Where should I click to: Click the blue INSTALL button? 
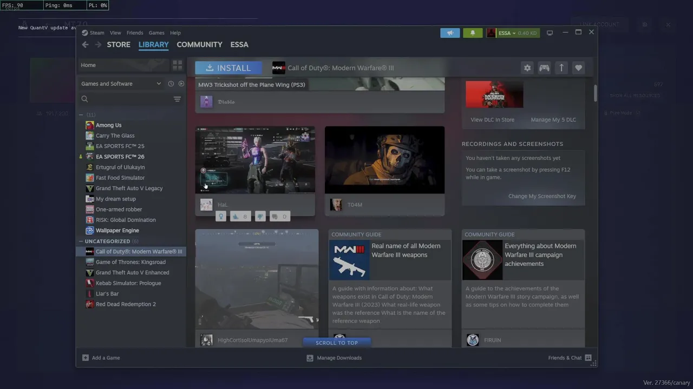point(228,68)
